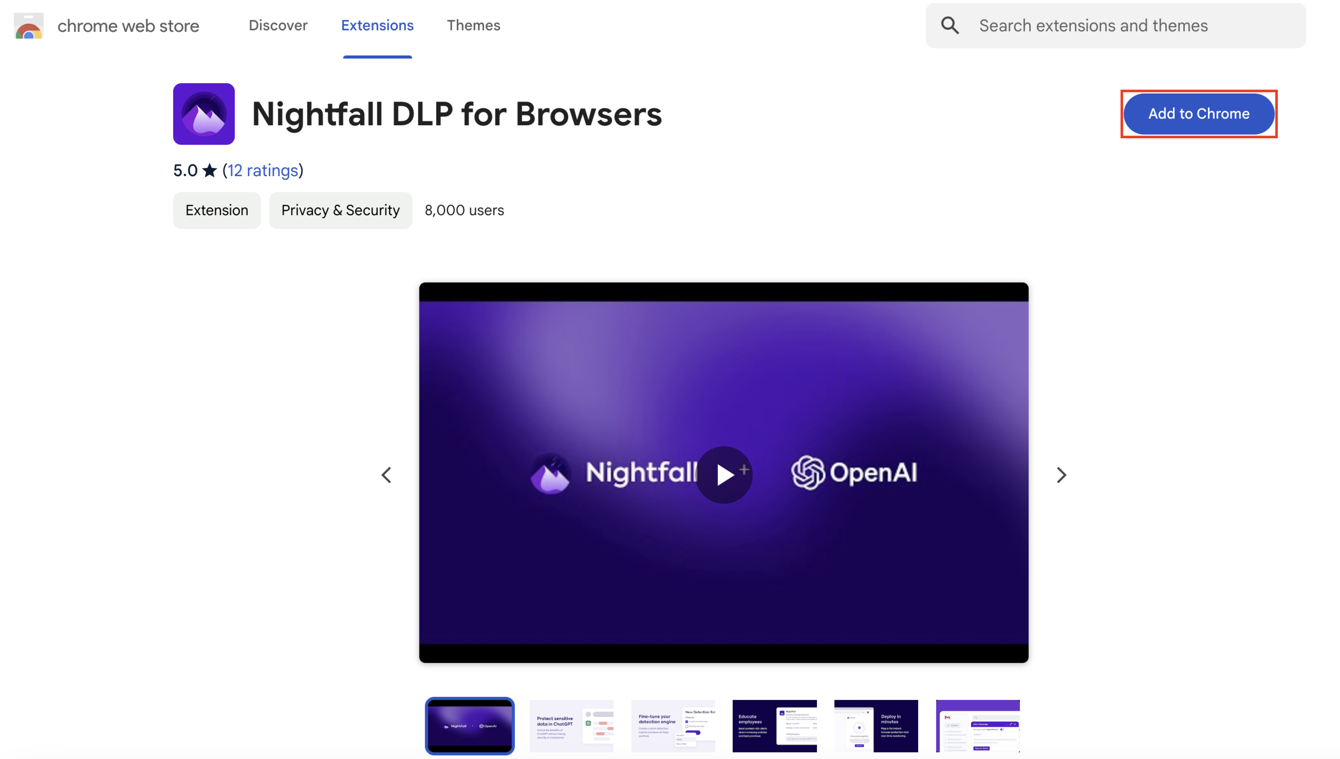Select the Deploy in minutes thumbnail
Viewport: 1340px width, 759px height.
tap(876, 726)
